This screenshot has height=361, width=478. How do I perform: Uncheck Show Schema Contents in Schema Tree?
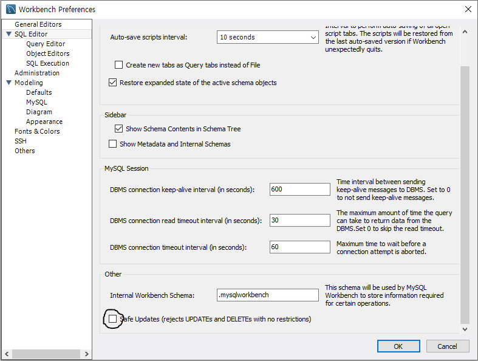coord(118,129)
